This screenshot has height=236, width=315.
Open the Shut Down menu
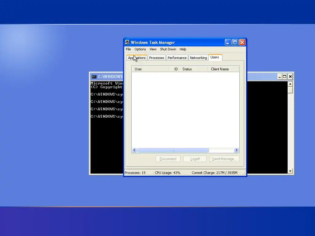(168, 49)
